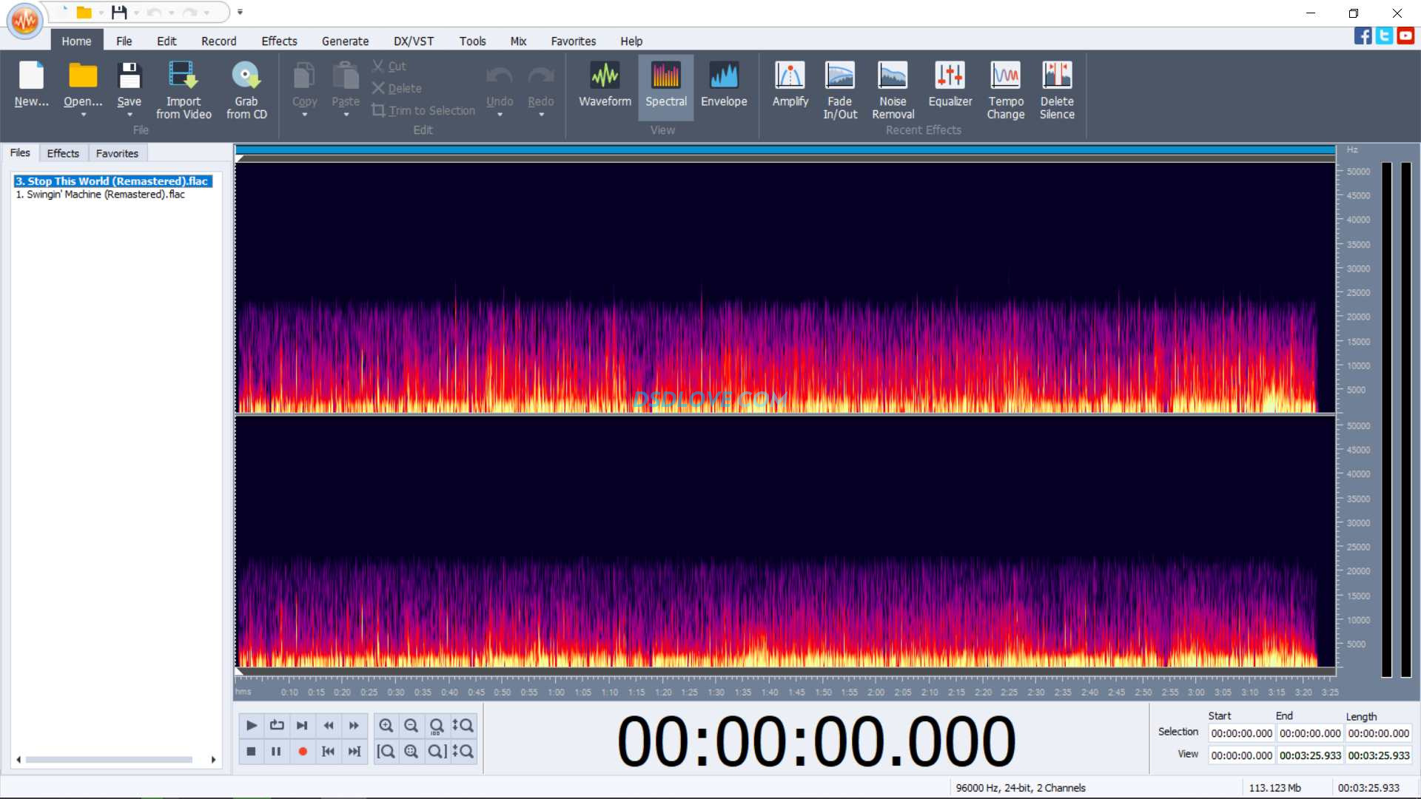Click quick access Save icon
Image resolution: width=1421 pixels, height=799 pixels.
click(x=118, y=13)
